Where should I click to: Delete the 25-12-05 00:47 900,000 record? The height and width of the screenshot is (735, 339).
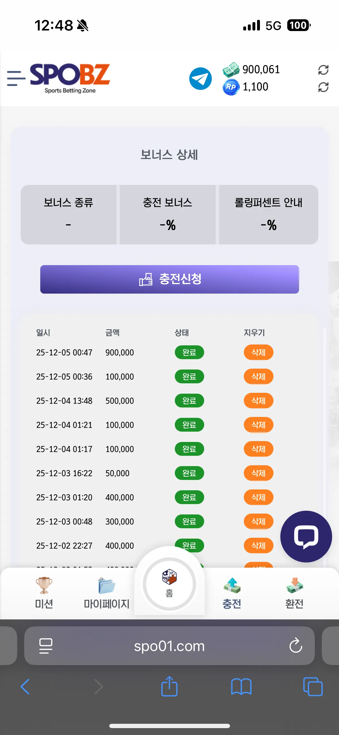tap(258, 352)
